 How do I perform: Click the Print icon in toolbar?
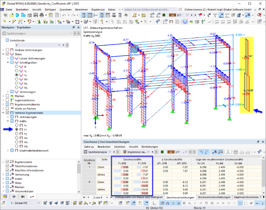41,15
